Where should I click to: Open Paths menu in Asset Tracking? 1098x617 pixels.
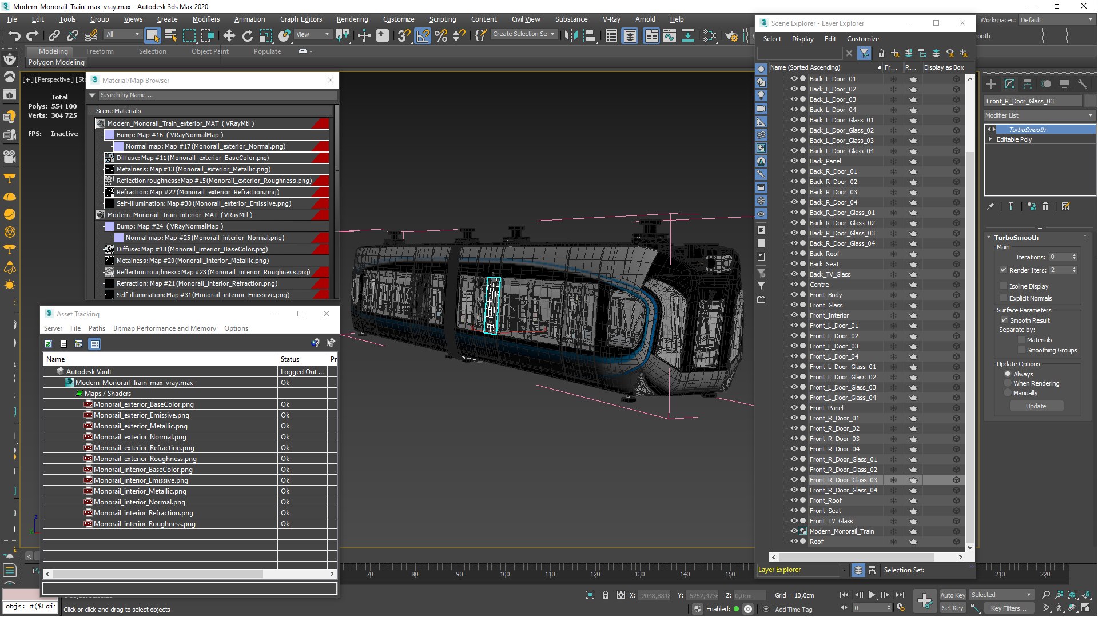[x=97, y=328]
